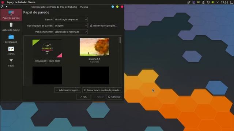Expand the Posicionamento dropdown
Viewport: 234px width, 131px height.
pos(71,32)
